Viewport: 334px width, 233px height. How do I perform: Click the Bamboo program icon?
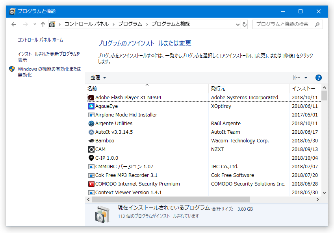[x=91, y=141]
